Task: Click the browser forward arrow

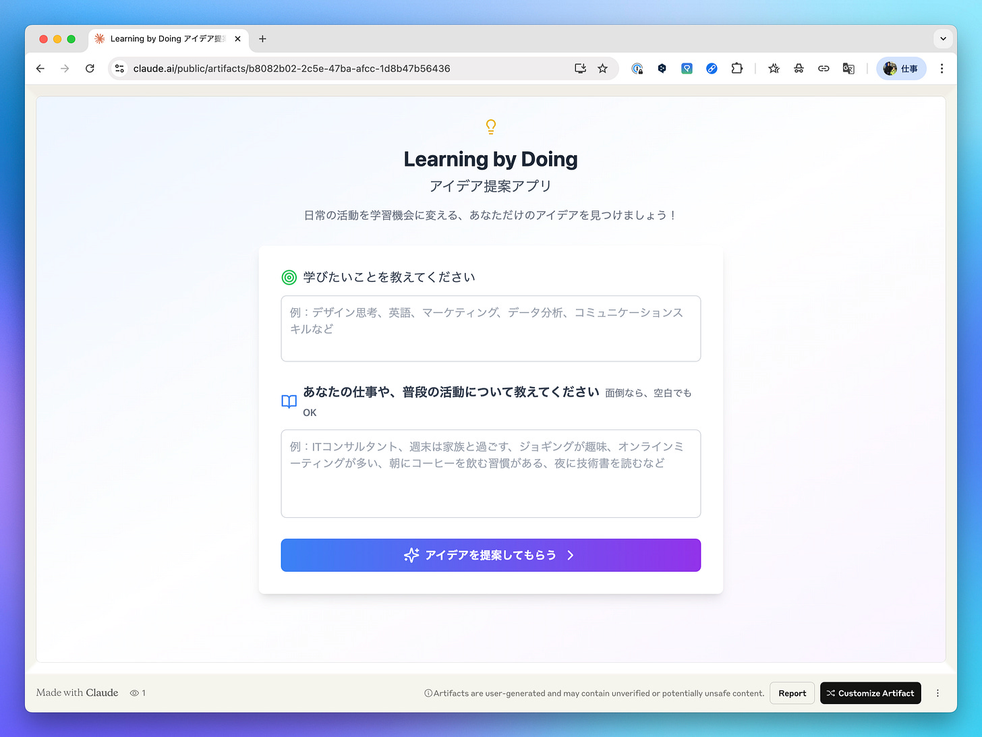Action: click(65, 68)
